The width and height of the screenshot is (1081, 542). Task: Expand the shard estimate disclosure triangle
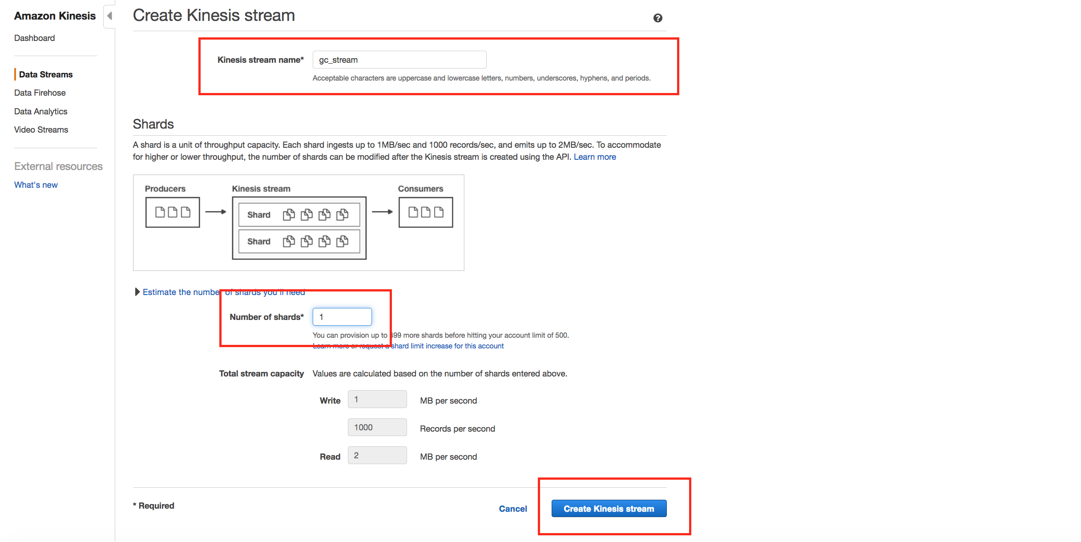tap(137, 292)
